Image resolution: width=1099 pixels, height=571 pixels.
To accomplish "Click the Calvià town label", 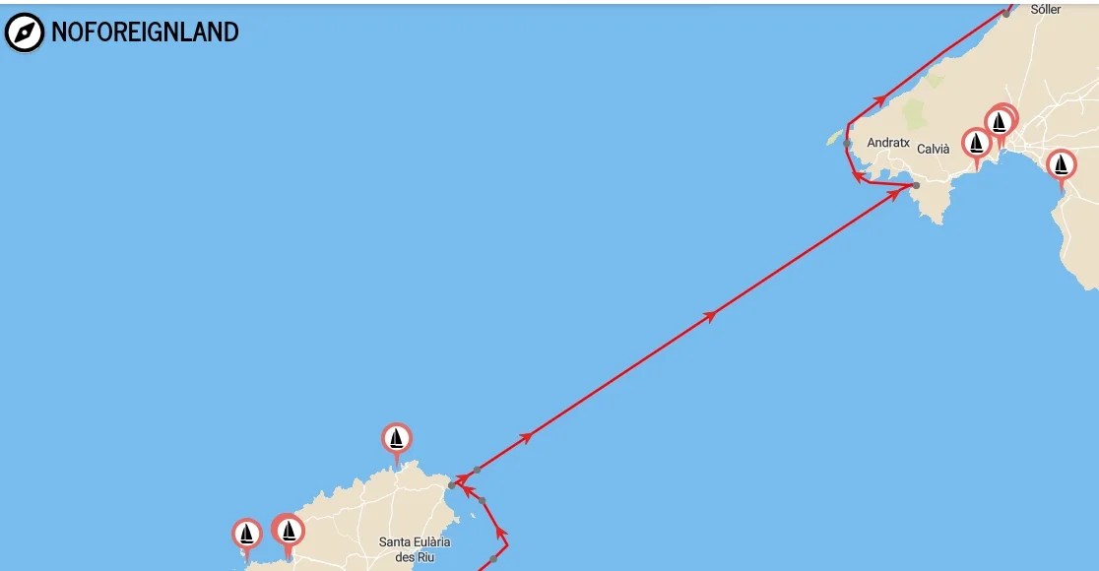I will tap(934, 149).
